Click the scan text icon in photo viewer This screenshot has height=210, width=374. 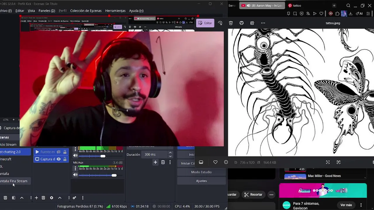338,162
